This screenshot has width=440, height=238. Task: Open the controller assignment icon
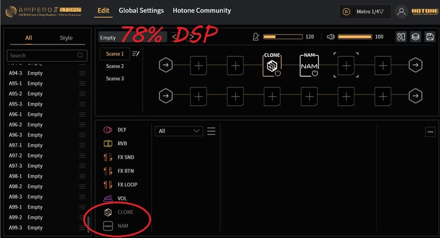tap(401, 37)
